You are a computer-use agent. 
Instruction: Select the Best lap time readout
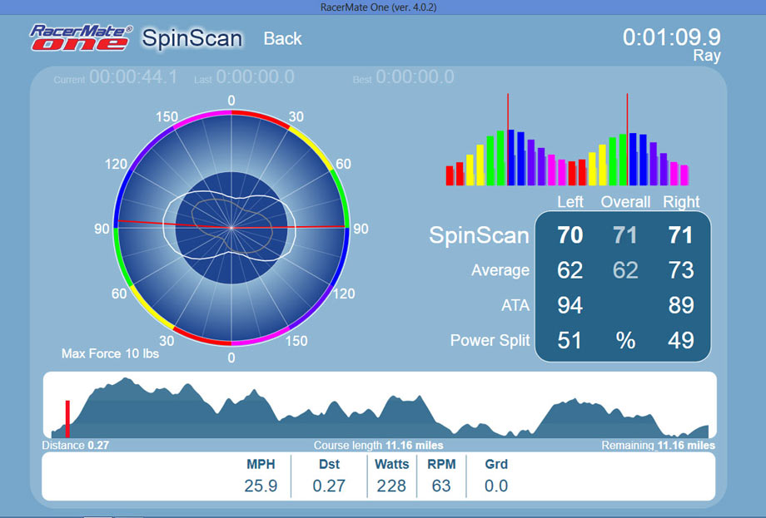point(414,77)
